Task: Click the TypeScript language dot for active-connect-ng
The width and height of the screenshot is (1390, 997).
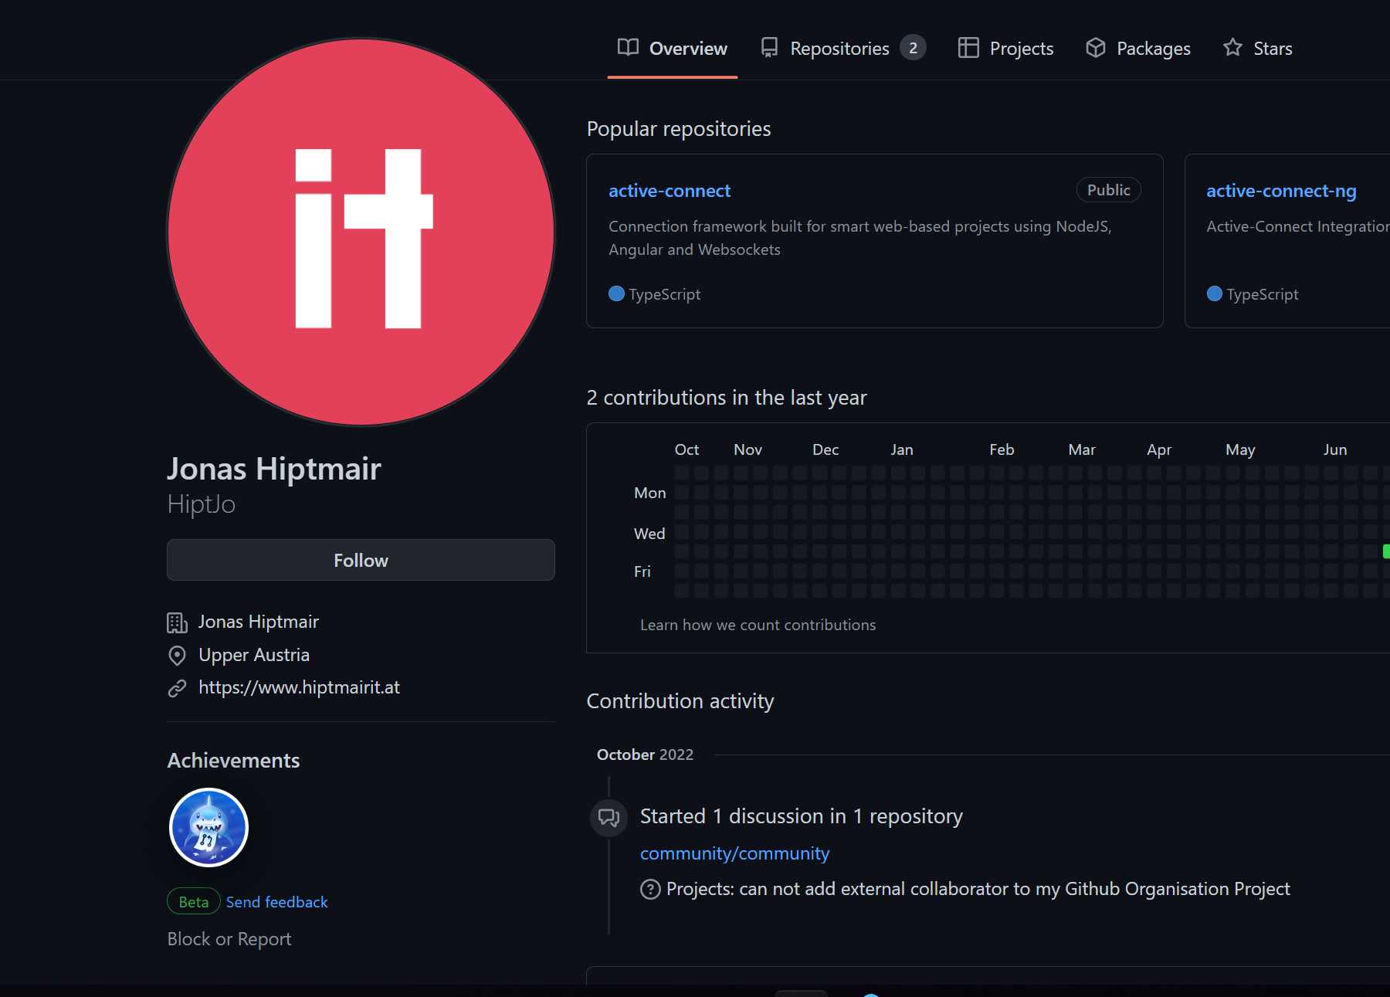Action: [x=1214, y=293]
